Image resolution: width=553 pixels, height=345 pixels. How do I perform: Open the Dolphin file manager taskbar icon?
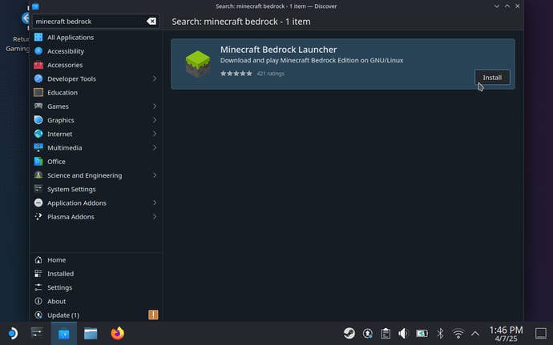point(91,333)
